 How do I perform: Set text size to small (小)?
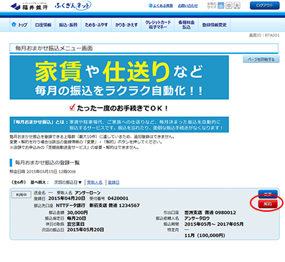coord(221,6)
